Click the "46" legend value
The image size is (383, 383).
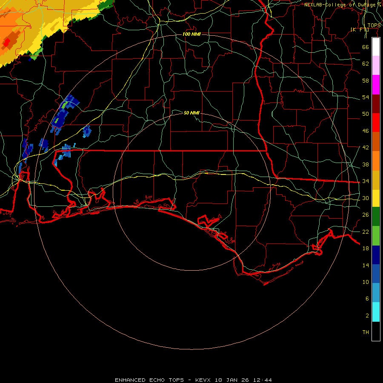366,131
